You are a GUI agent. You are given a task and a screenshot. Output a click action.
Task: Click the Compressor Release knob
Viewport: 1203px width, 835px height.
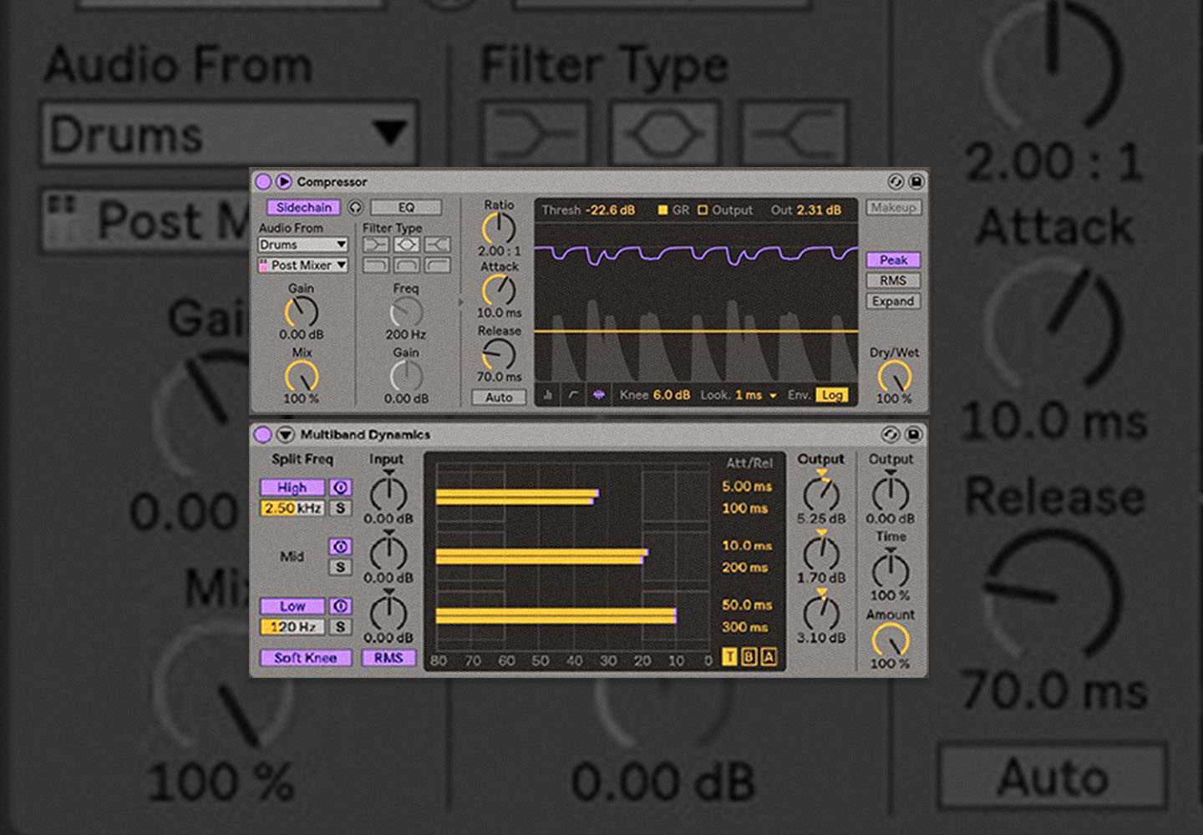[x=499, y=354]
